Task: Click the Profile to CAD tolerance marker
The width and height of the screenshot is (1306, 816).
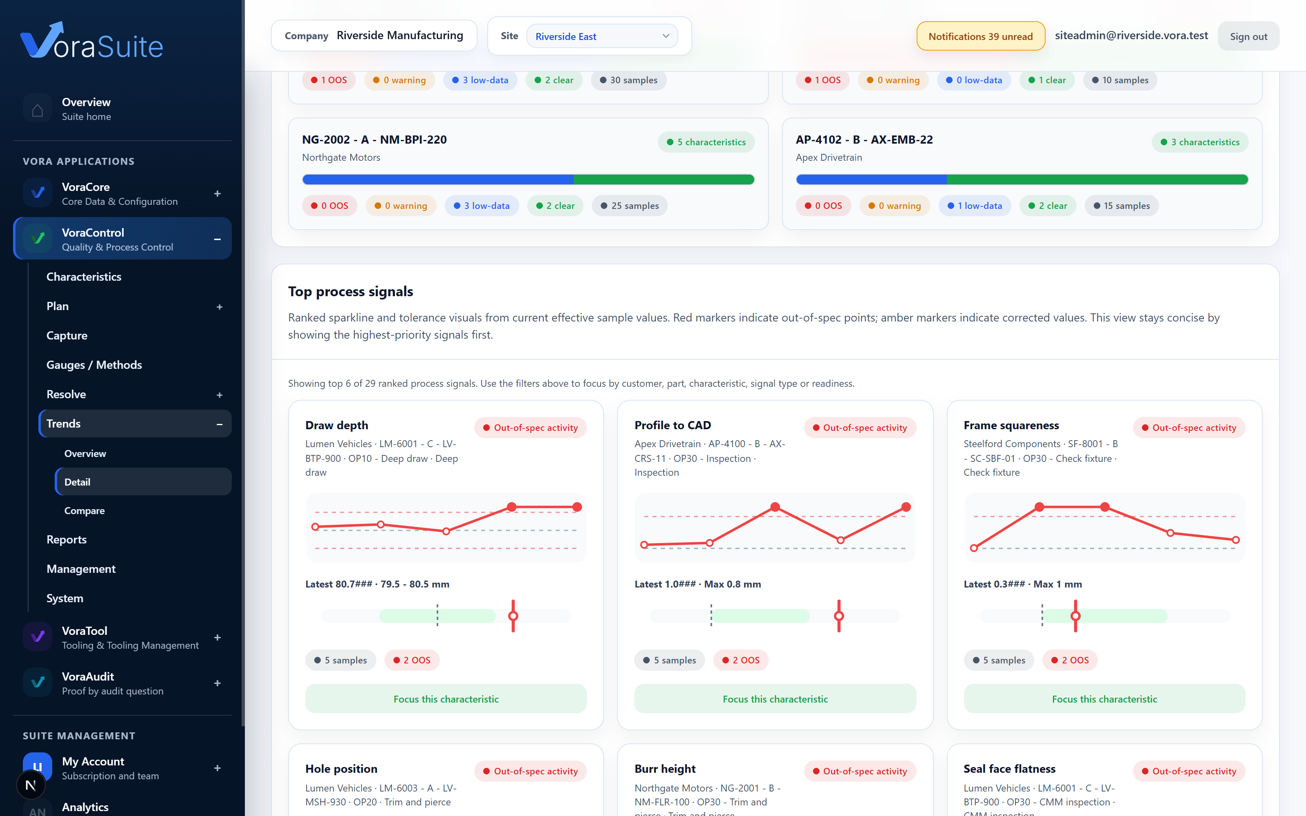Action: [x=839, y=616]
